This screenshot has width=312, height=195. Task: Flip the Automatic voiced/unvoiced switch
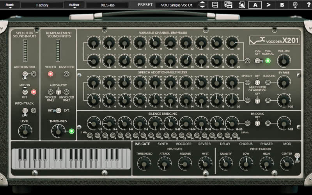click(x=58, y=92)
